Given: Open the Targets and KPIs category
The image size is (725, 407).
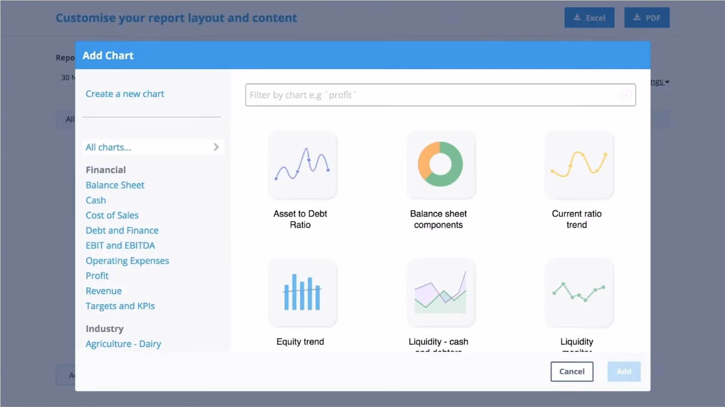Looking at the screenshot, I should (120, 306).
